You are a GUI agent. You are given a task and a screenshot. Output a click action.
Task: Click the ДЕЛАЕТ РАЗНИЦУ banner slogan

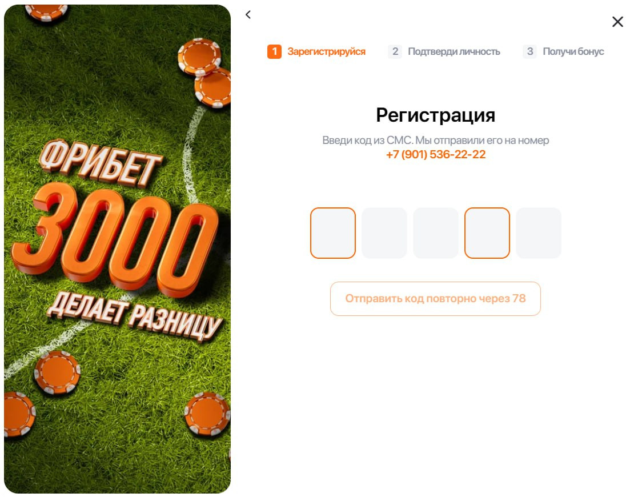(135, 315)
